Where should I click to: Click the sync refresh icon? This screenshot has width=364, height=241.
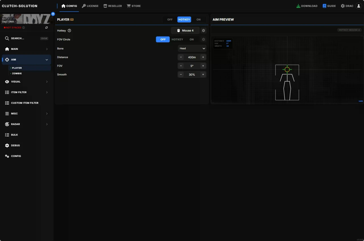(x=47, y=28)
